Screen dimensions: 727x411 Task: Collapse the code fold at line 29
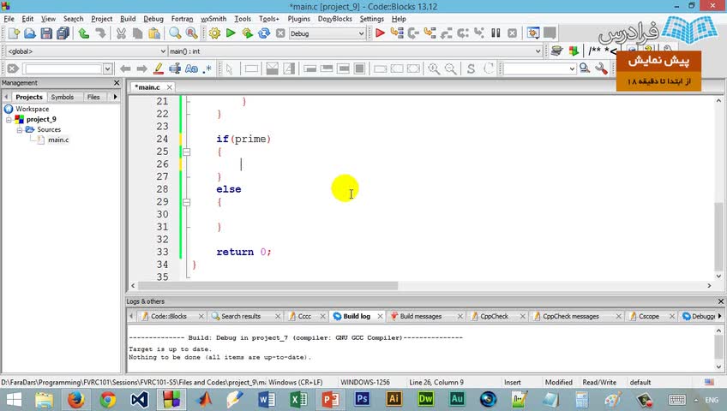click(x=186, y=202)
